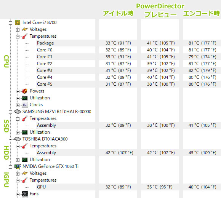Viewport: 221px width, 198px height.
Task: Collapse the Intel Core i7 8700 node
Action: (10, 23)
